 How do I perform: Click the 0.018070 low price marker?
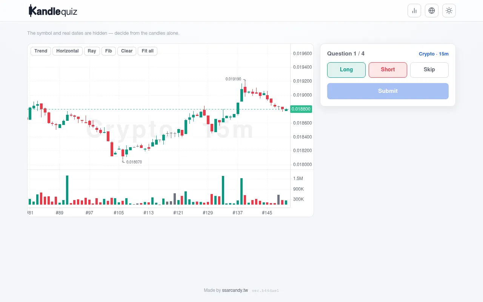point(134,162)
